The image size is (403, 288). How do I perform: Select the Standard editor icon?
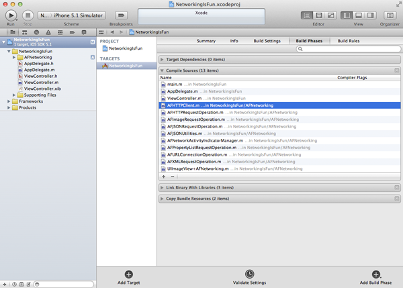307,15
